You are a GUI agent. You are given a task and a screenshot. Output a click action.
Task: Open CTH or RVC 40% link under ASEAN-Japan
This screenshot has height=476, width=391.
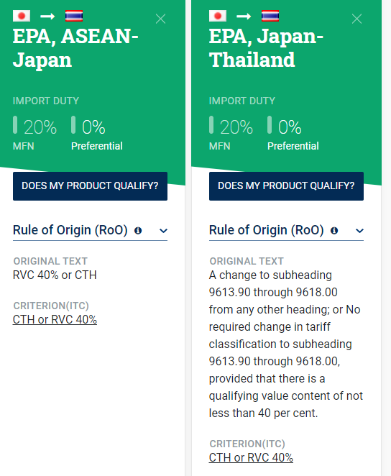(55, 320)
